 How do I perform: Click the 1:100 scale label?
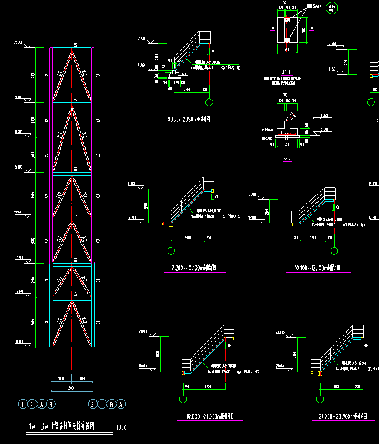(x=121, y=427)
